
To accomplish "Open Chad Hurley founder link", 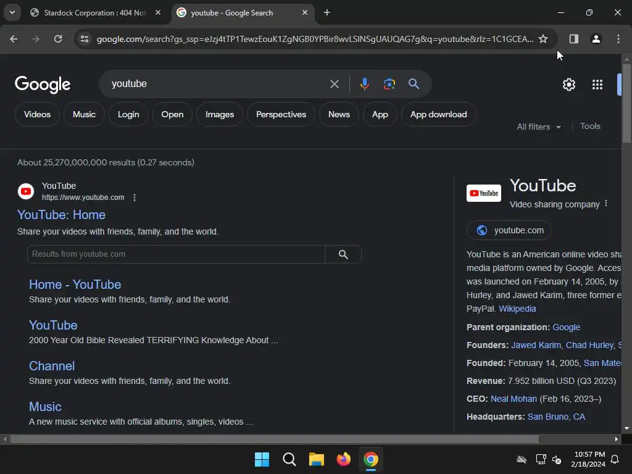I will pos(589,345).
